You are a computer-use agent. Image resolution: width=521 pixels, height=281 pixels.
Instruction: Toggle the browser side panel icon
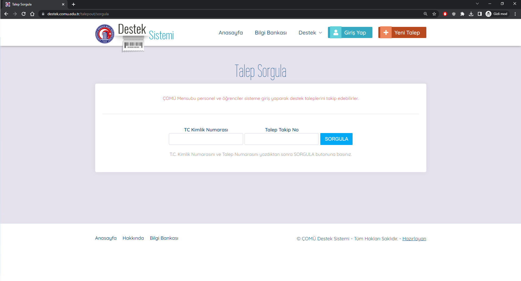click(x=480, y=14)
